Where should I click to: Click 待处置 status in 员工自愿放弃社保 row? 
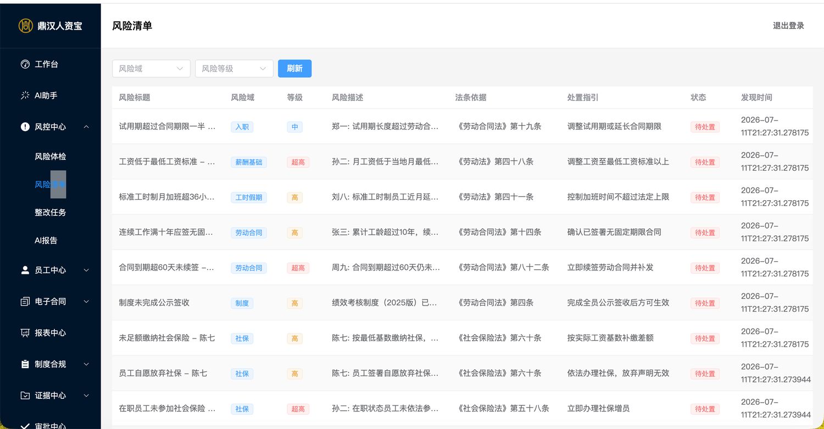[705, 374]
